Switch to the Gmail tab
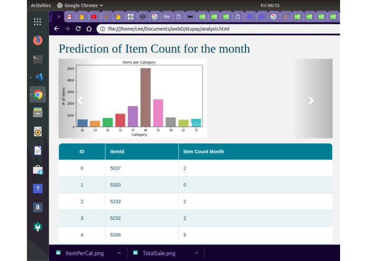Image resolution: width=367 pixels, height=261 pixels. tap(70, 16)
